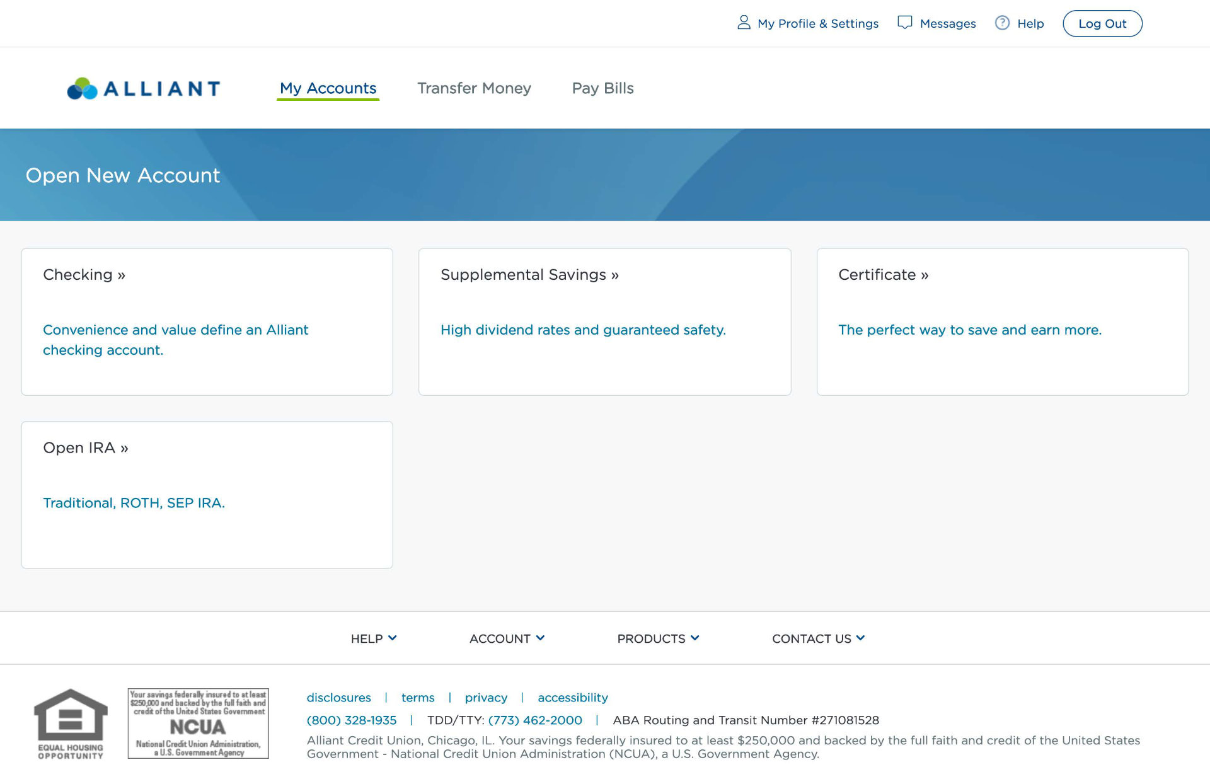Image resolution: width=1210 pixels, height=784 pixels.
Task: Open the accessibility link
Action: 572,698
